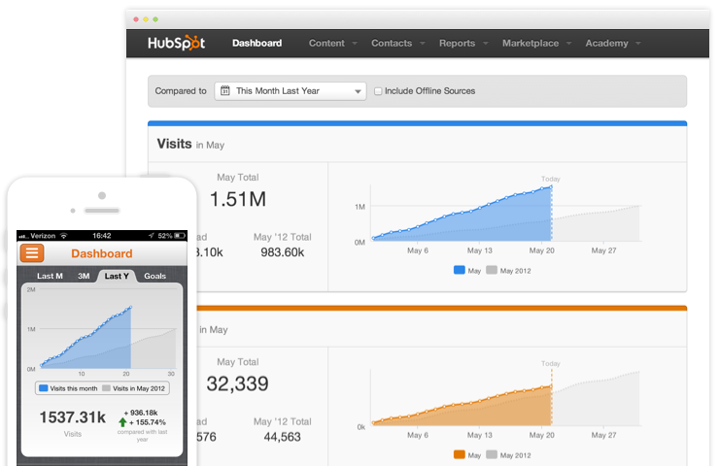Switch to the 3M tab on phone

point(84,276)
